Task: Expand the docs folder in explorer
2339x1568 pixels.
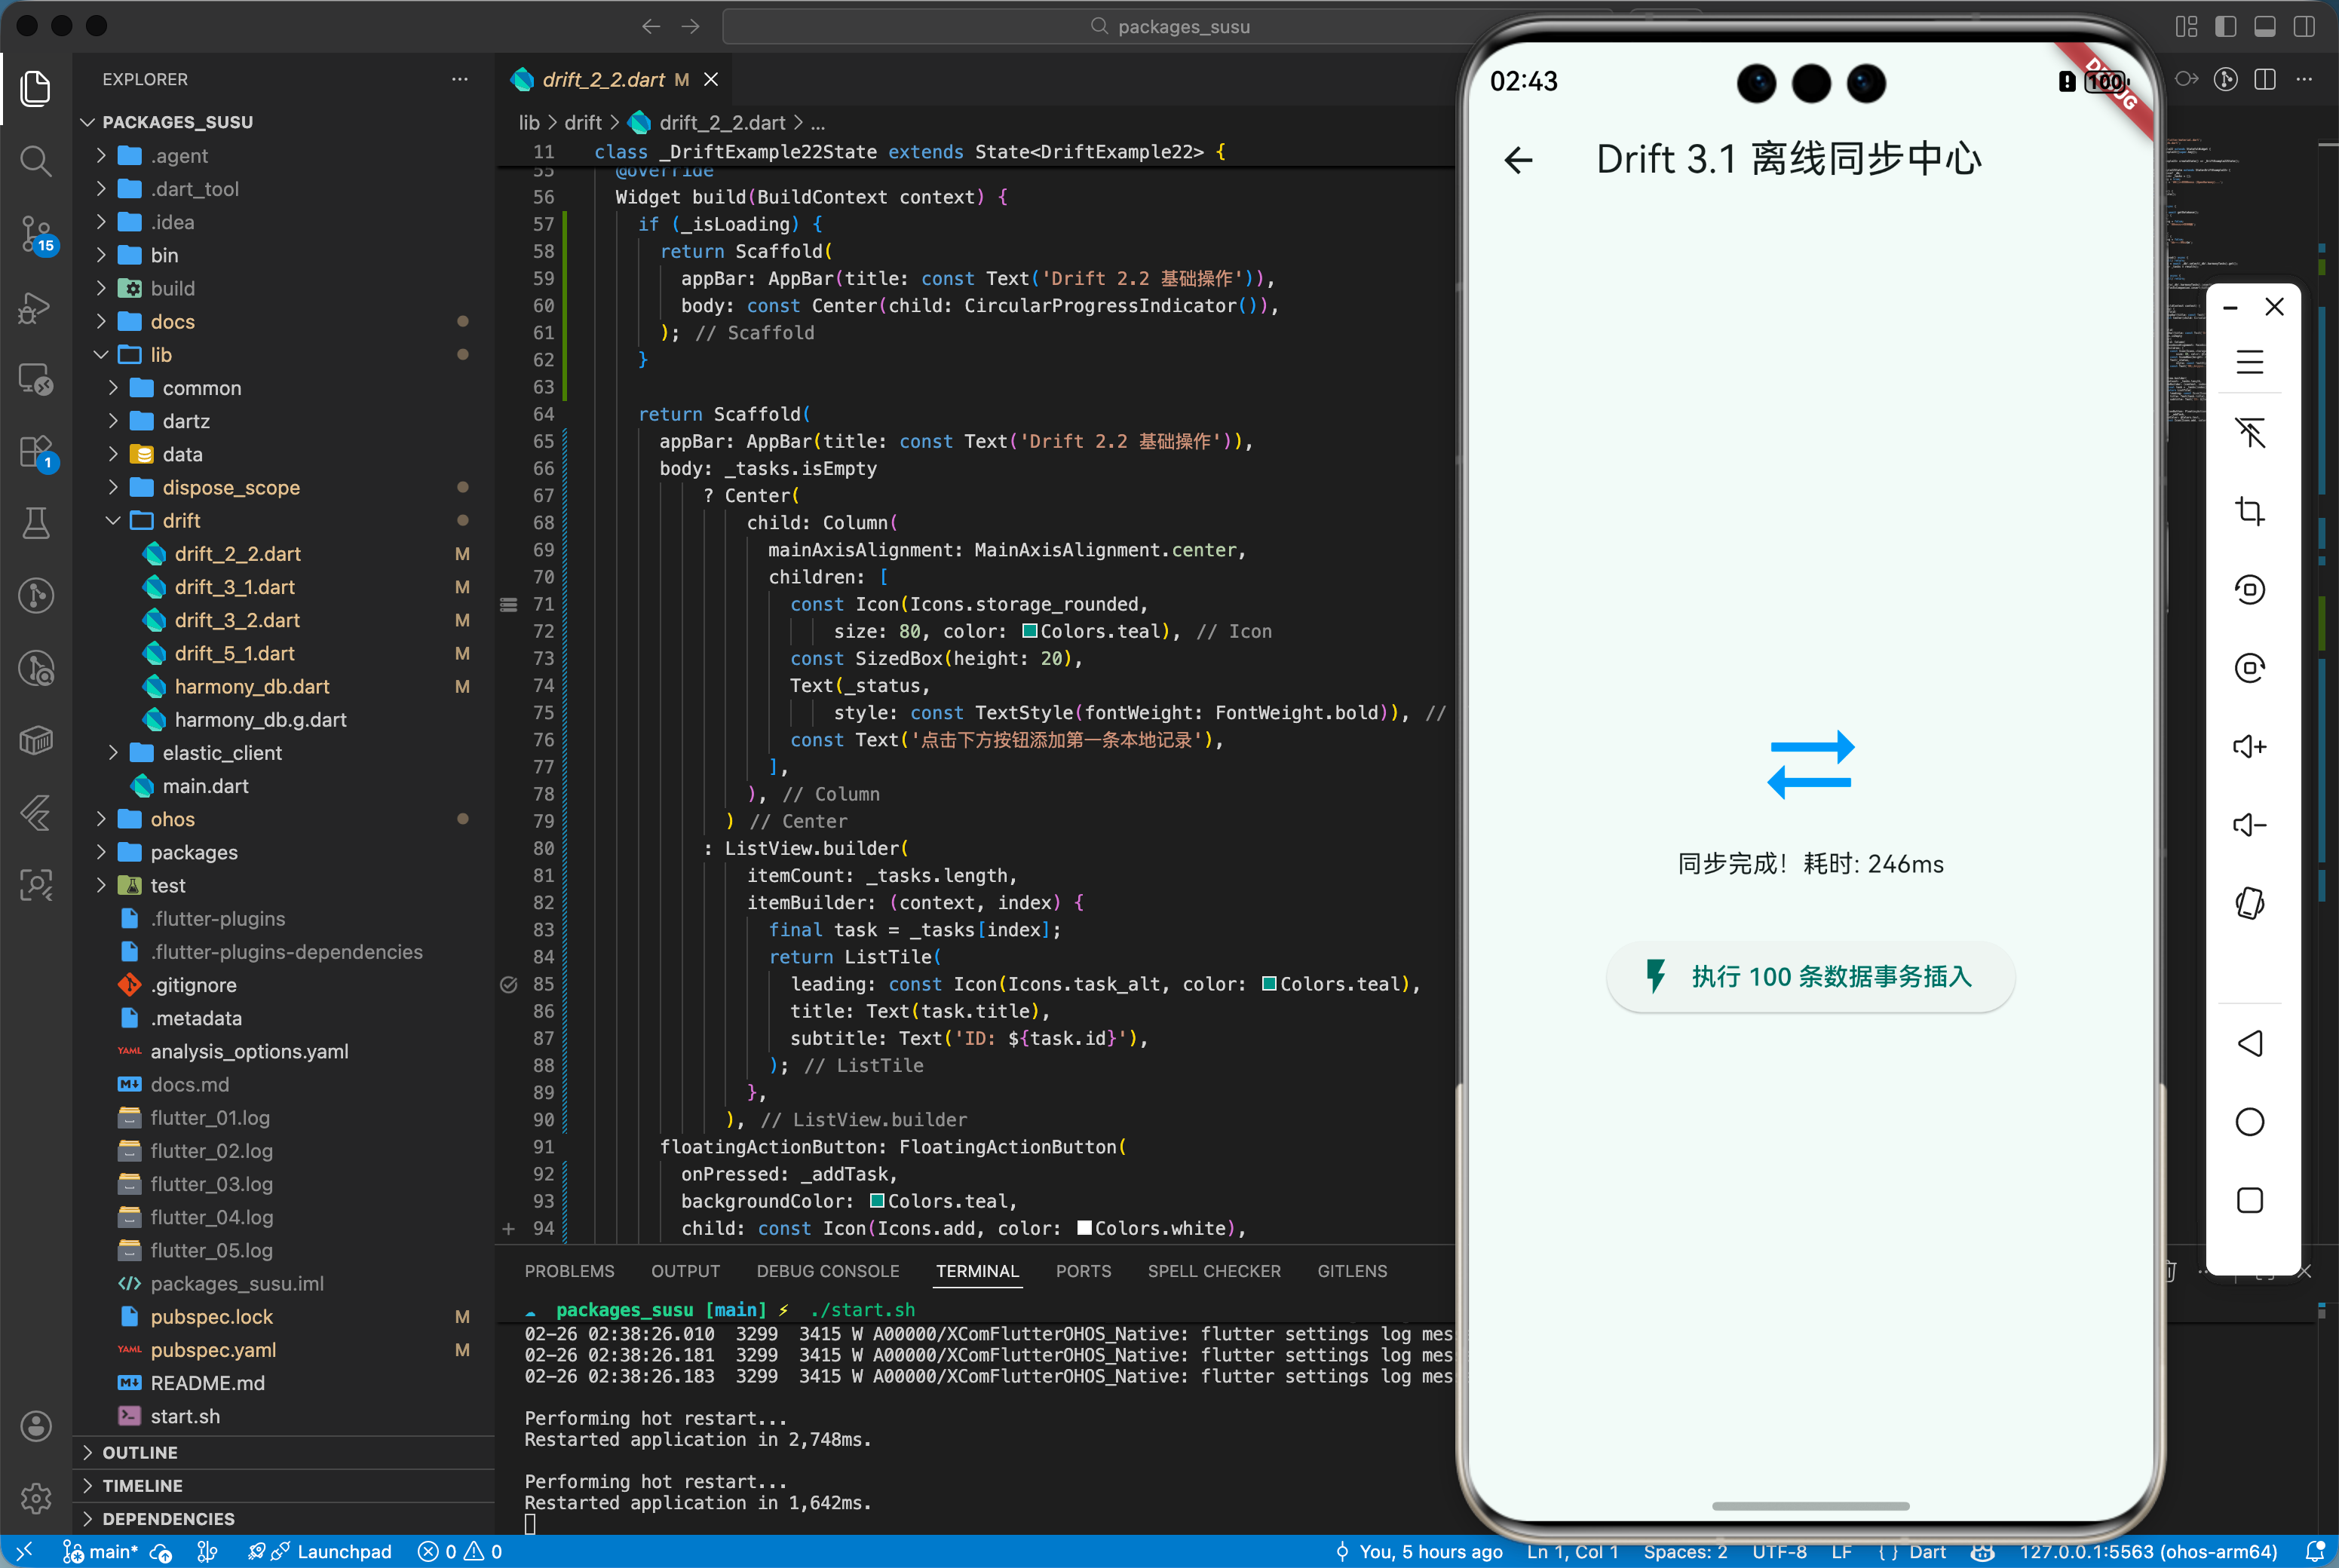Action: 172,321
